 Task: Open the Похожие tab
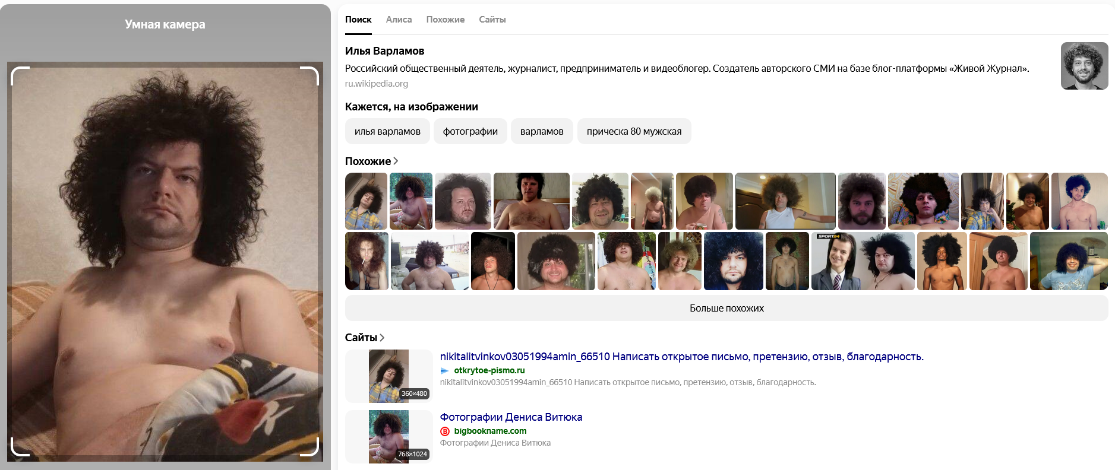pos(446,20)
